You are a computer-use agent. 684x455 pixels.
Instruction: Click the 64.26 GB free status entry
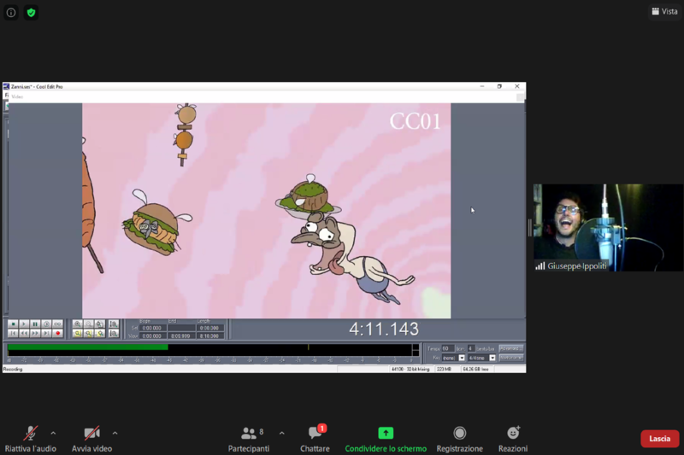[476, 370]
